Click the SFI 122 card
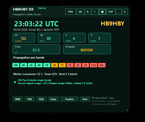Image resolution: width=145 pixels, height=122 pixels. (24, 38)
